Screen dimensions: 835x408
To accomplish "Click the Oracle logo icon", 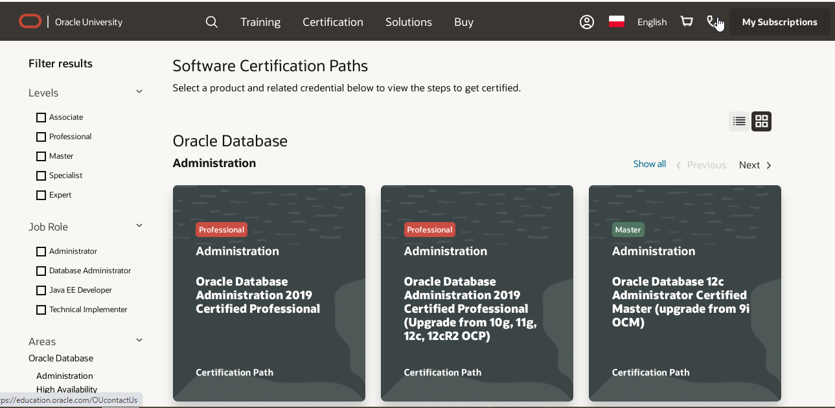I will (30, 21).
